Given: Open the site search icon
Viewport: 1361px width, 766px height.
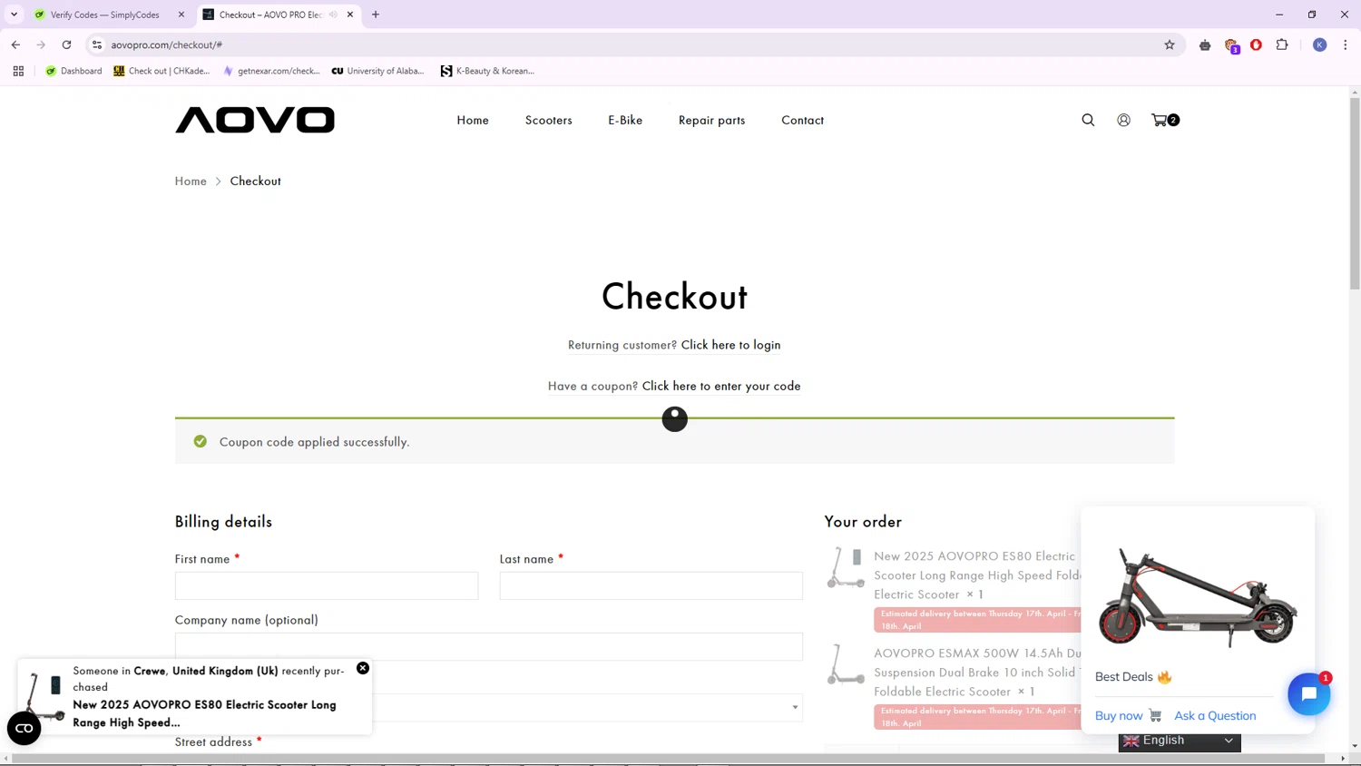Looking at the screenshot, I should [1088, 120].
